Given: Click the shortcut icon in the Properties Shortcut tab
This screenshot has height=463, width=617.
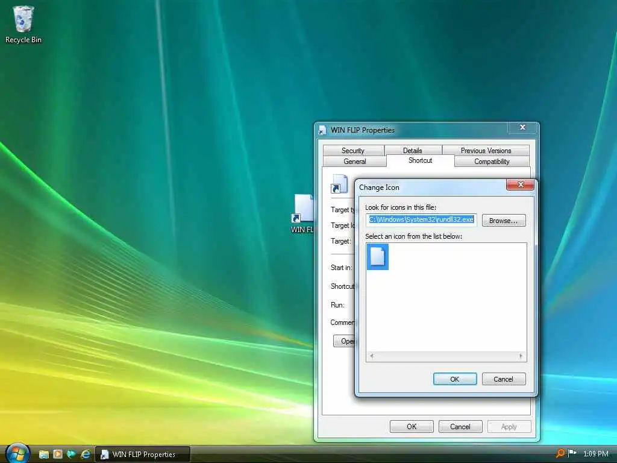Looking at the screenshot, I should 339,184.
